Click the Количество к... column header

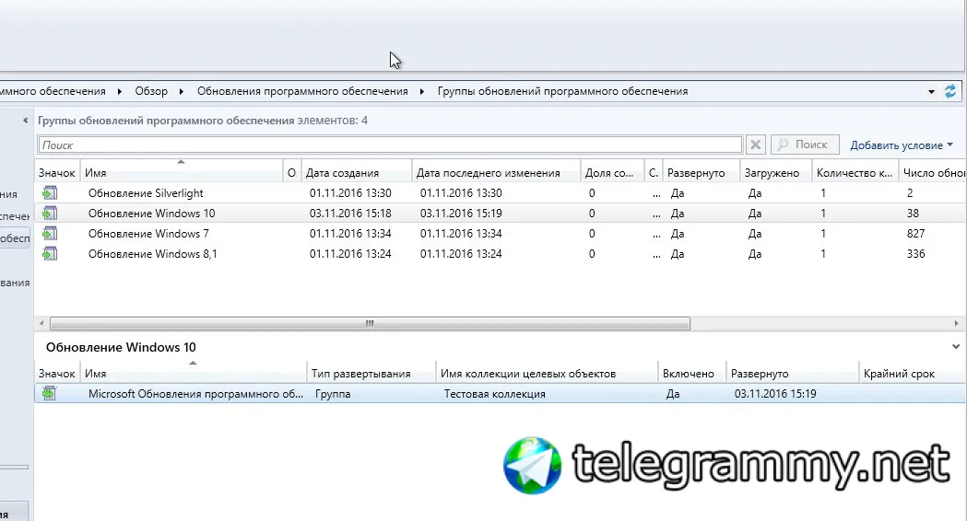click(x=855, y=173)
